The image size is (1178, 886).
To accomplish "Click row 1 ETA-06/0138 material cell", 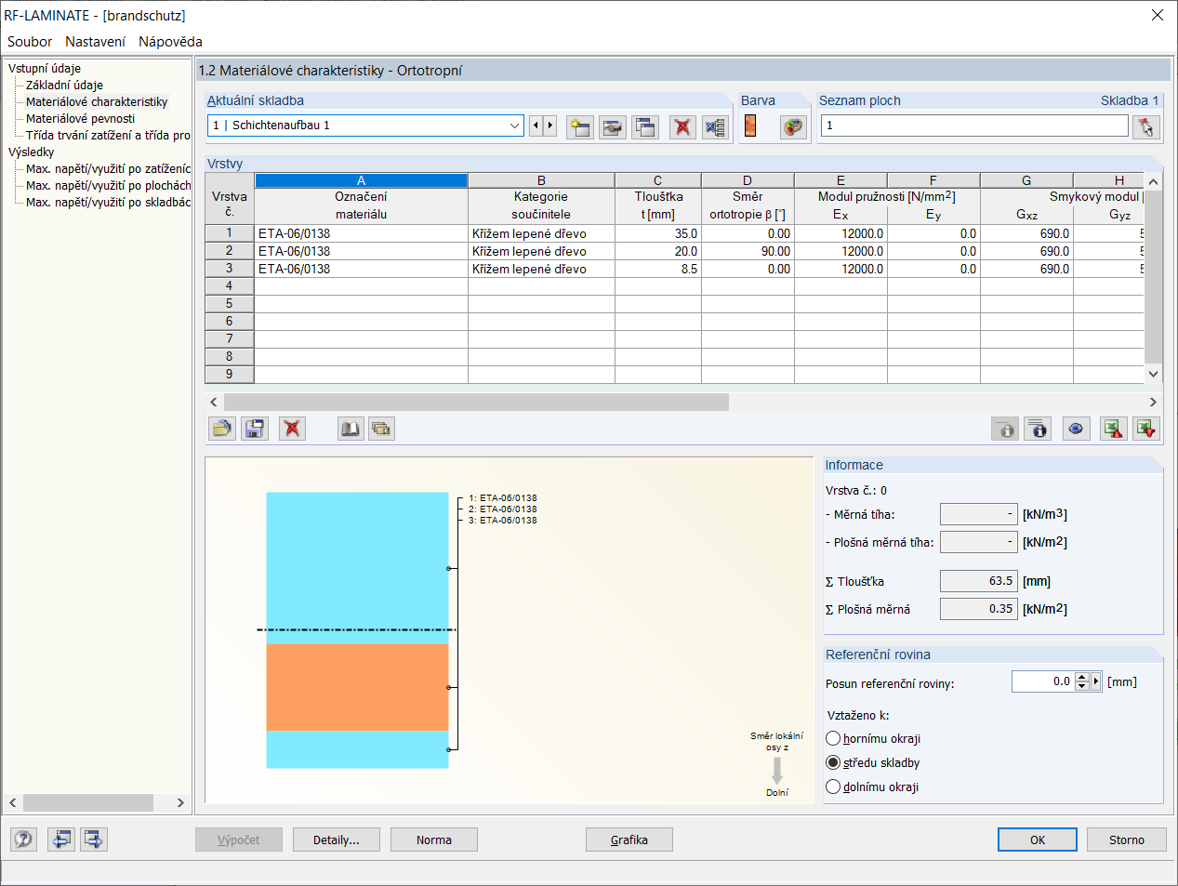I will coord(362,233).
